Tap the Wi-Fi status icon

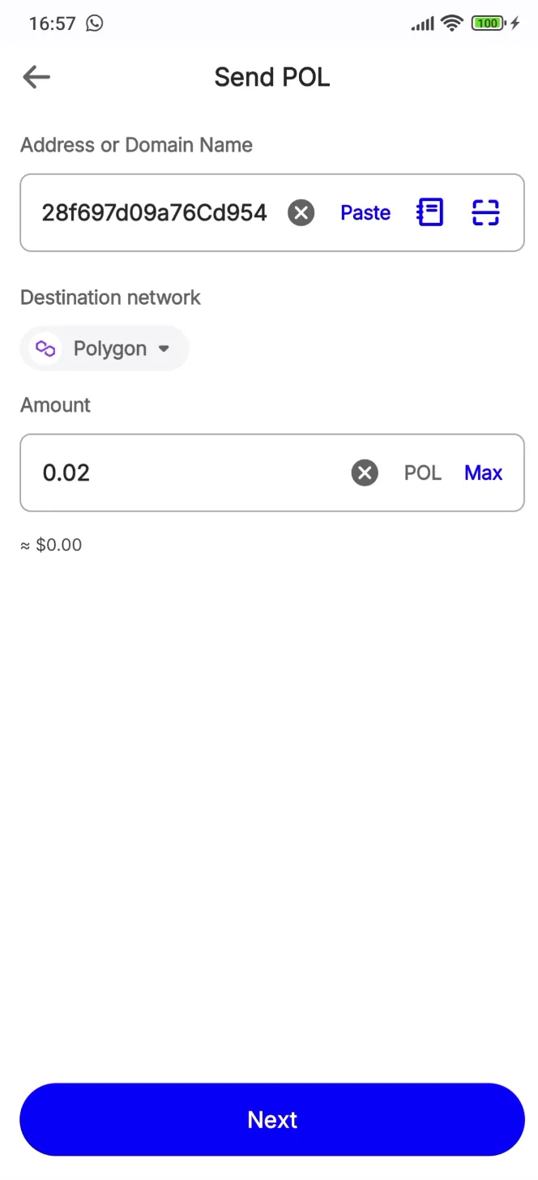[451, 24]
